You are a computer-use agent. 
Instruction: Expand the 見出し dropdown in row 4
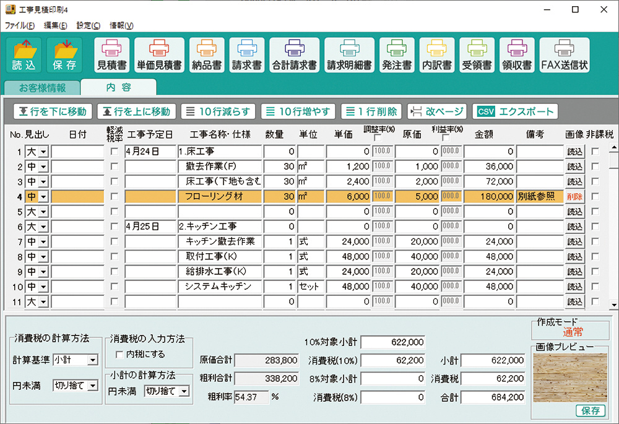click(42, 197)
